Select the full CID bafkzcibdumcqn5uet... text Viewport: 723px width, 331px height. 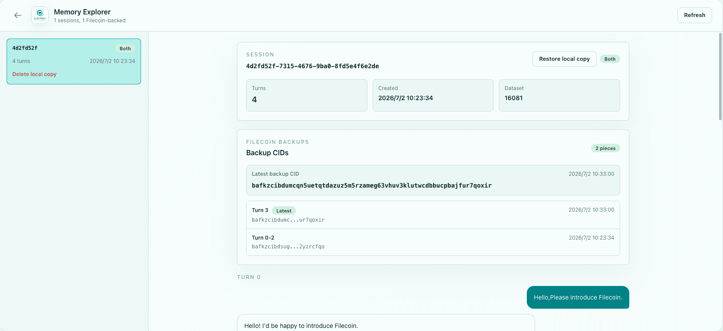(x=372, y=186)
